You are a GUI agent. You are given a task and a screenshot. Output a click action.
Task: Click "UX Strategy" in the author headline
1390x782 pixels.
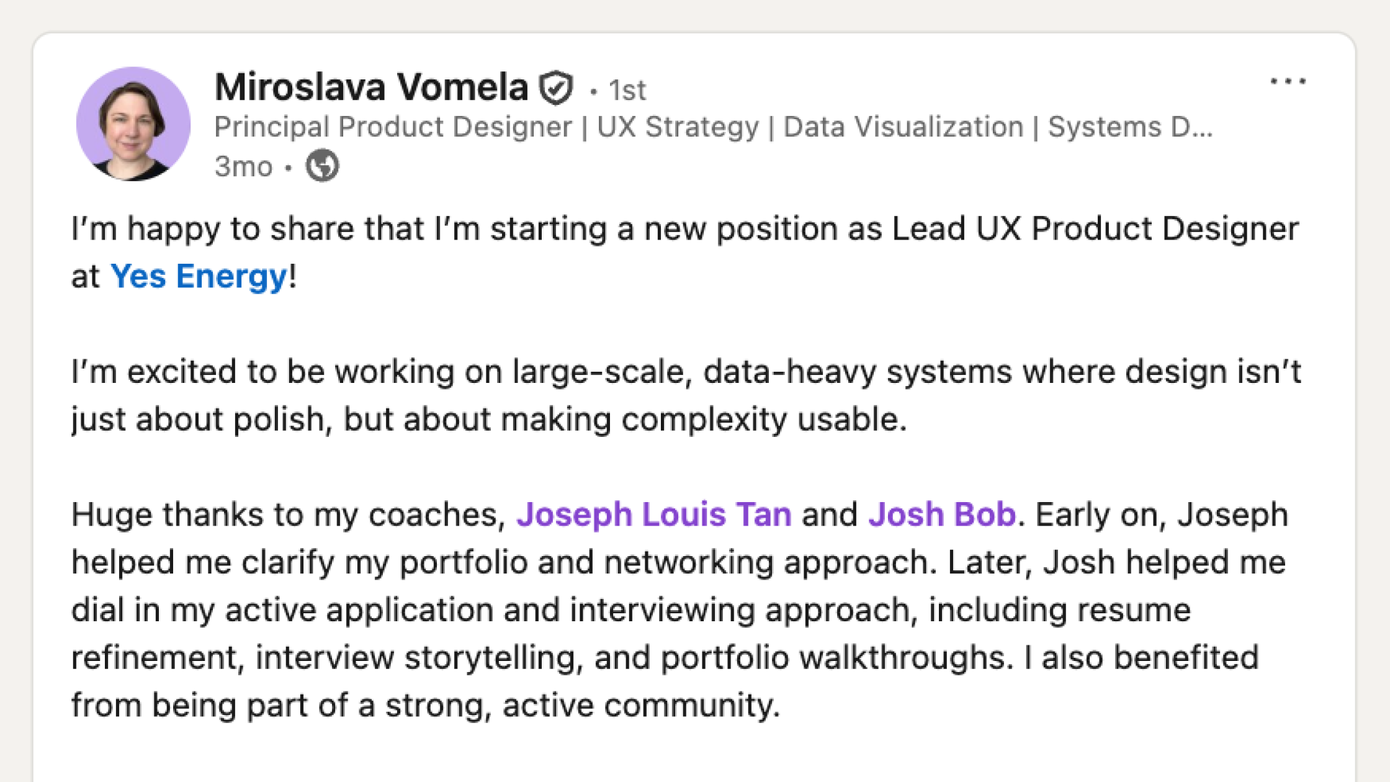pos(678,127)
